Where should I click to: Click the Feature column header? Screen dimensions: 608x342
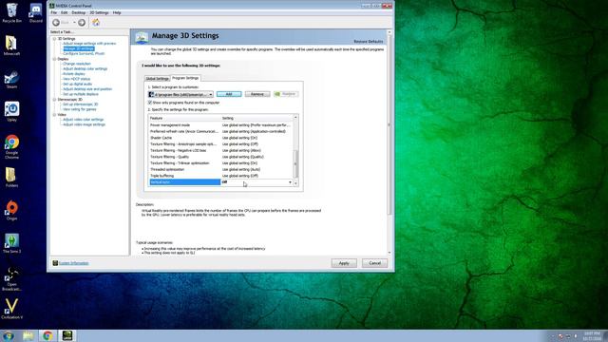point(184,118)
